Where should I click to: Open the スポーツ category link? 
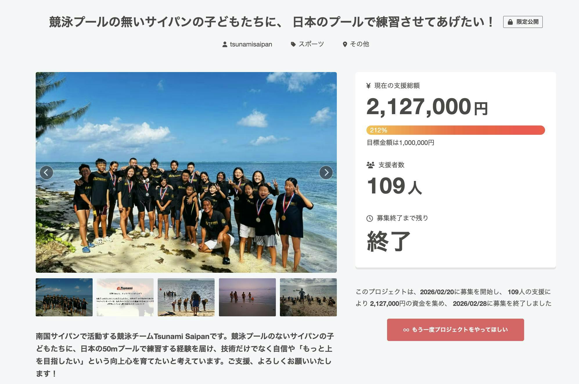coord(311,44)
